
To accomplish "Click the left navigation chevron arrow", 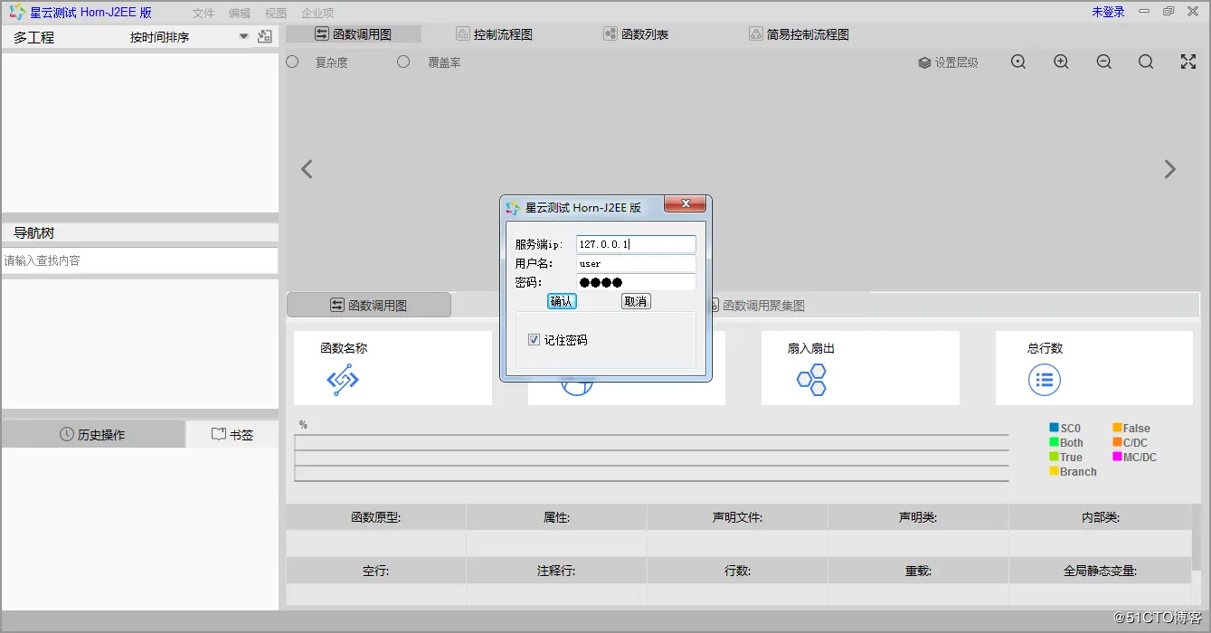I will pyautogui.click(x=307, y=168).
